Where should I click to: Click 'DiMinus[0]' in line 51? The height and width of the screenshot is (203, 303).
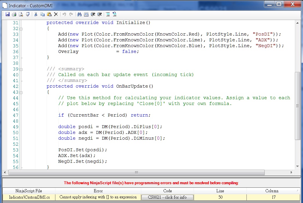pyautogui.click(x=148, y=138)
